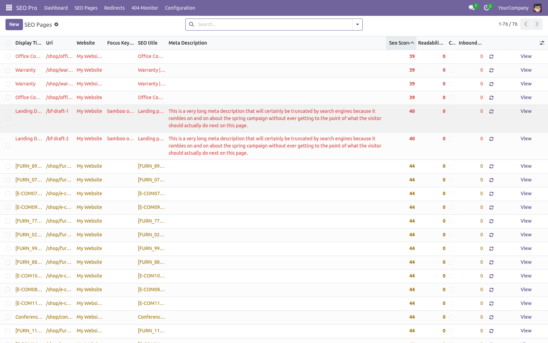The height and width of the screenshot is (343, 548).
Task: Tick the select-all header checkbox
Action: [8, 43]
